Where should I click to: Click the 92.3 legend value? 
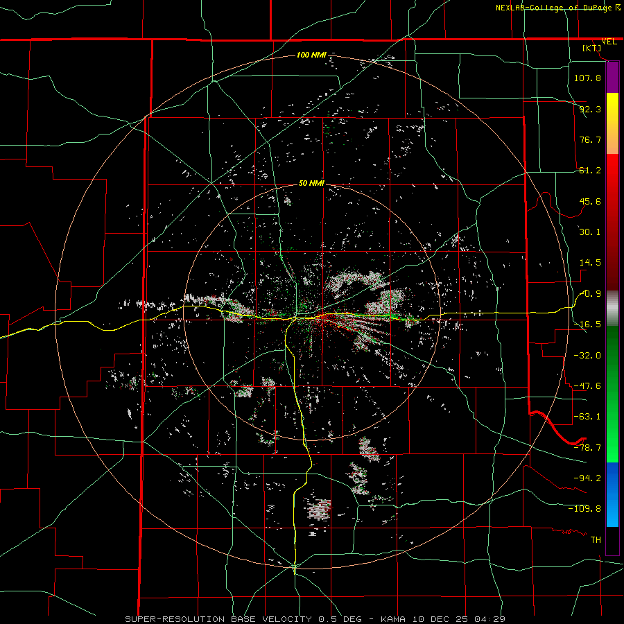pyautogui.click(x=590, y=109)
